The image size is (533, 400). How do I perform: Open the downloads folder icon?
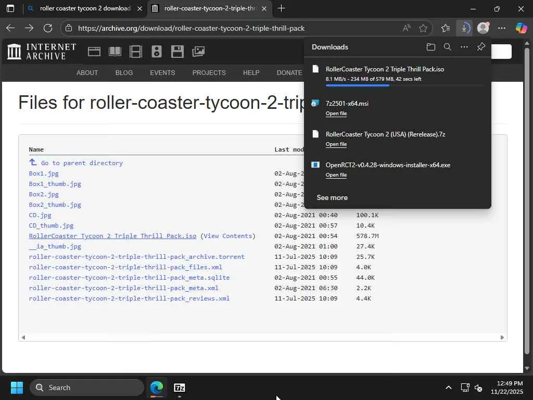(x=430, y=47)
